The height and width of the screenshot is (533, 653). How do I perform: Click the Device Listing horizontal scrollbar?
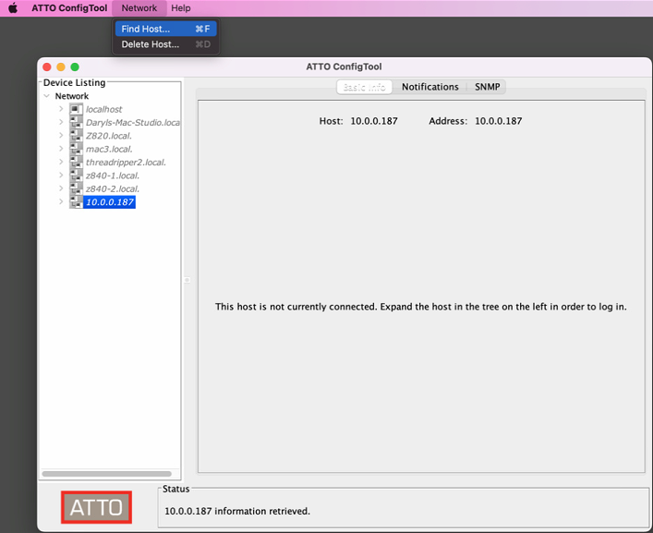point(106,474)
